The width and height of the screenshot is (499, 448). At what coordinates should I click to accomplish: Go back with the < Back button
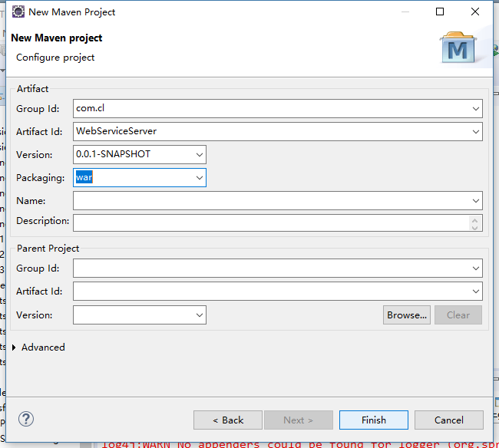pyautogui.click(x=228, y=420)
